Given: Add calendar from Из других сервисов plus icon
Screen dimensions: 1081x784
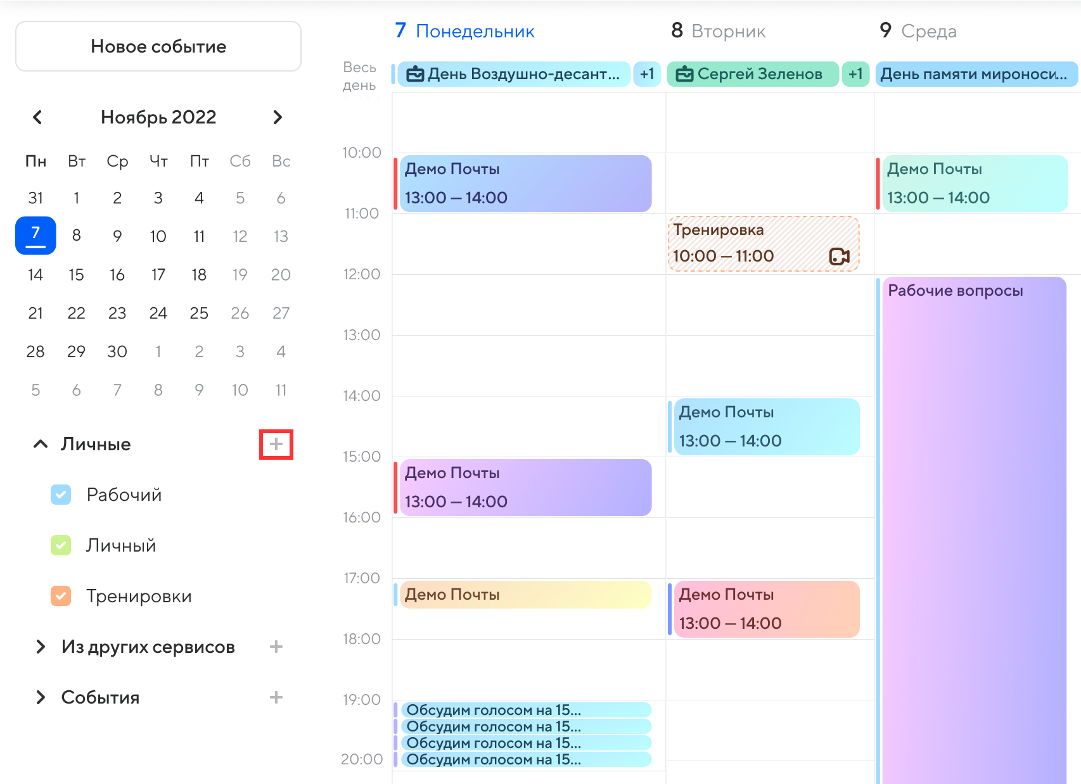Looking at the screenshot, I should 276,647.
